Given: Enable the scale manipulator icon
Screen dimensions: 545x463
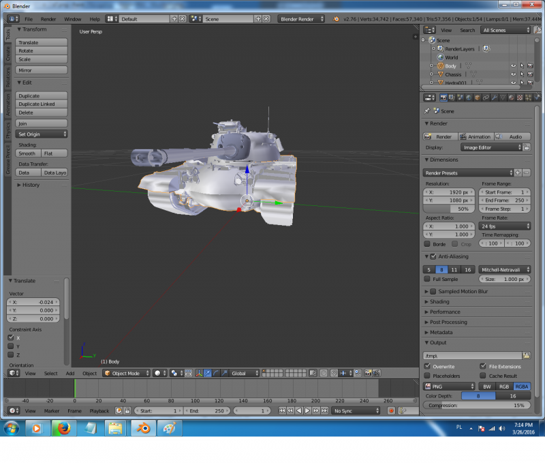Looking at the screenshot, I should (x=225, y=373).
